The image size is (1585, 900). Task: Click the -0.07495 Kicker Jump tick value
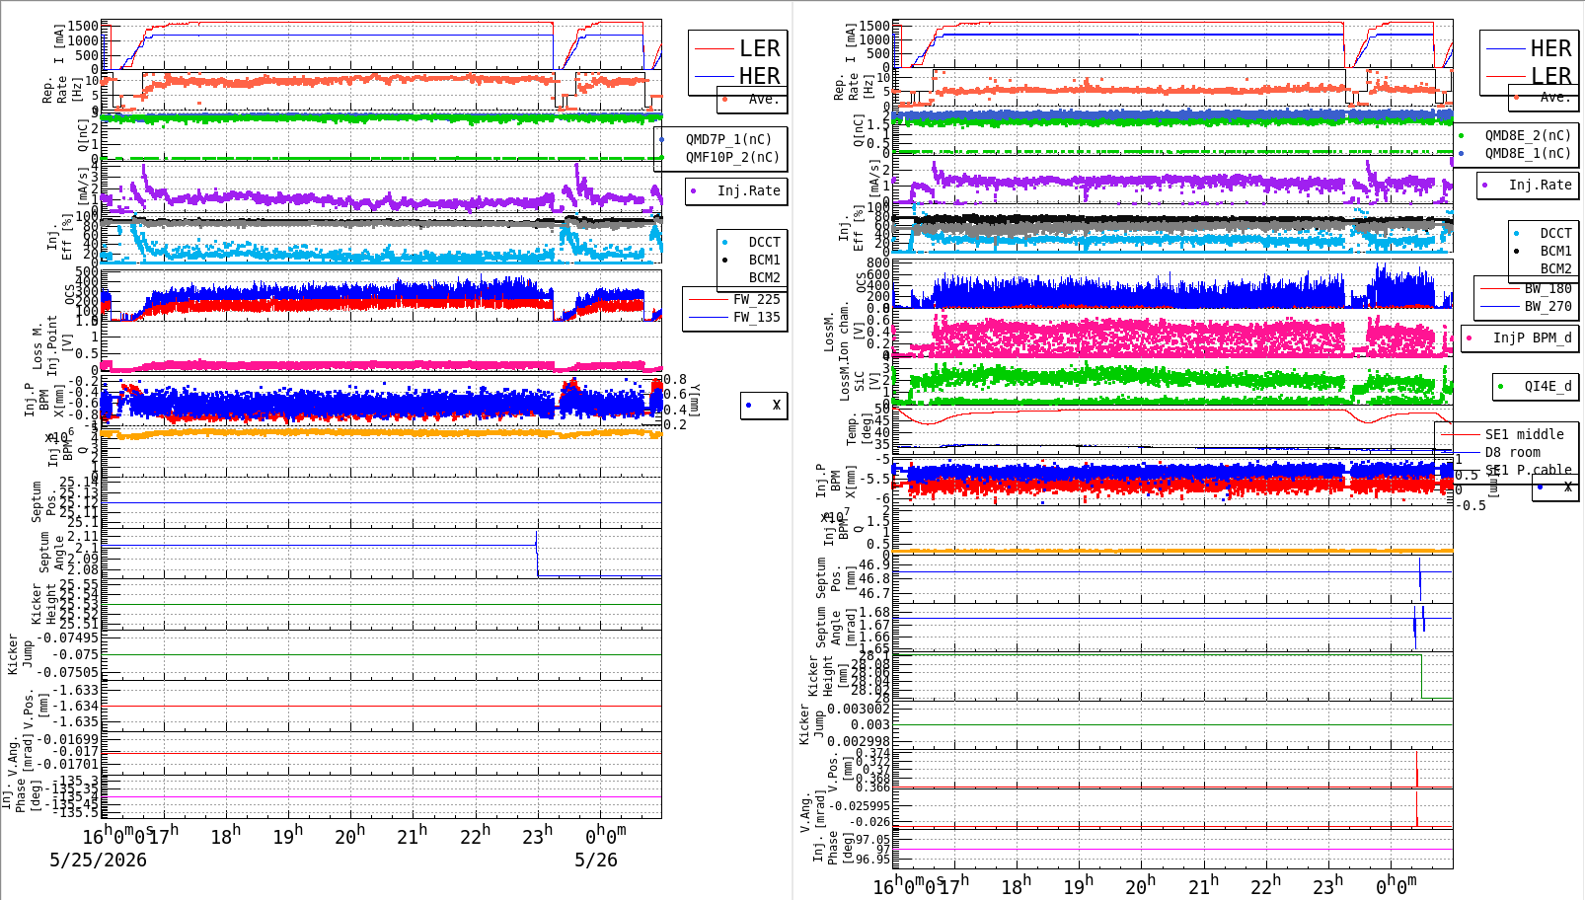66,637
